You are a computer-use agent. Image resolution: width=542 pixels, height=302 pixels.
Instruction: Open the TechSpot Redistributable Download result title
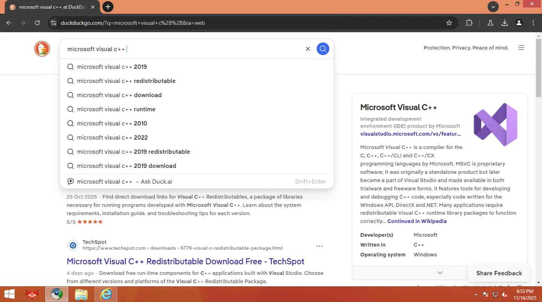pos(186,261)
